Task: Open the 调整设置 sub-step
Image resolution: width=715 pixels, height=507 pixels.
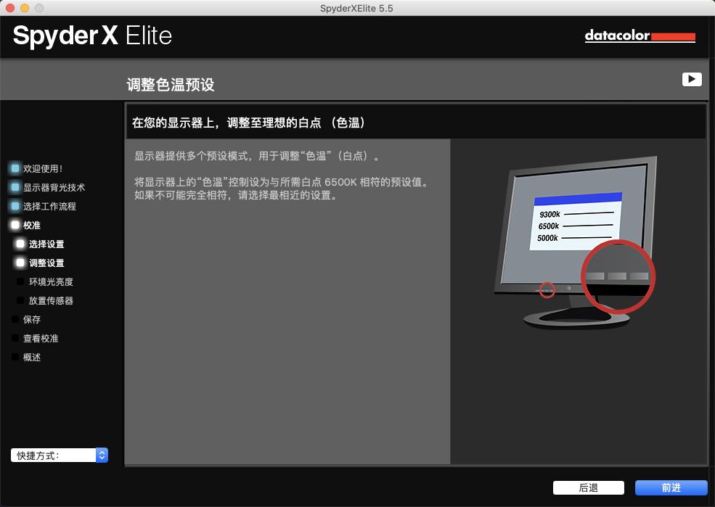Action: pyautogui.click(x=46, y=263)
